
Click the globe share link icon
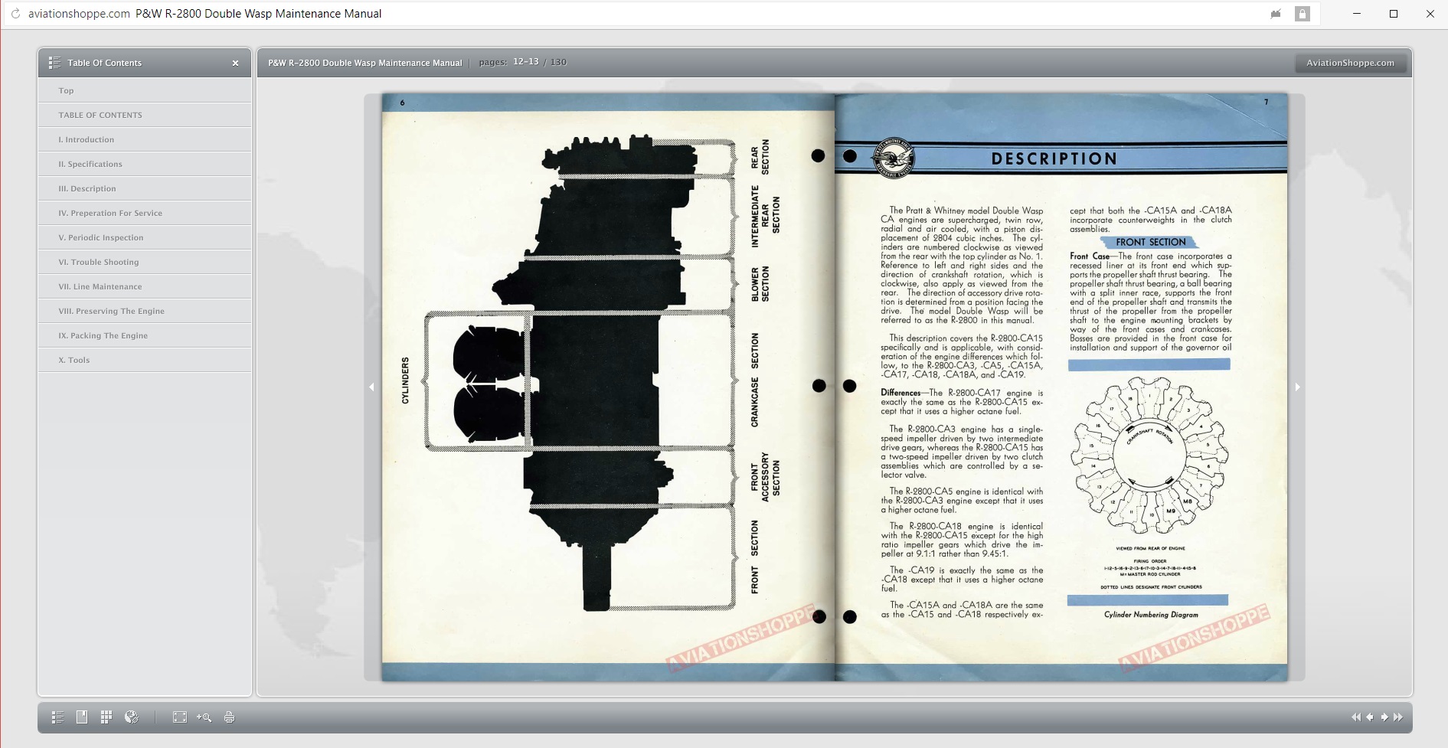tap(132, 717)
